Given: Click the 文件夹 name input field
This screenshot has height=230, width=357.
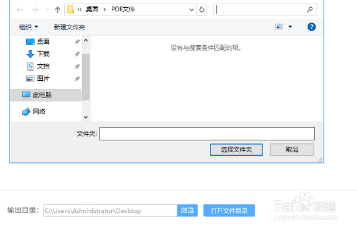Looking at the screenshot, I should point(207,134).
